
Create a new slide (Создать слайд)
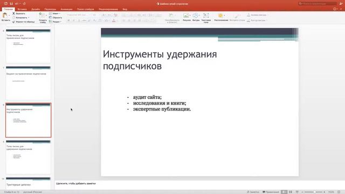[x=42, y=18]
